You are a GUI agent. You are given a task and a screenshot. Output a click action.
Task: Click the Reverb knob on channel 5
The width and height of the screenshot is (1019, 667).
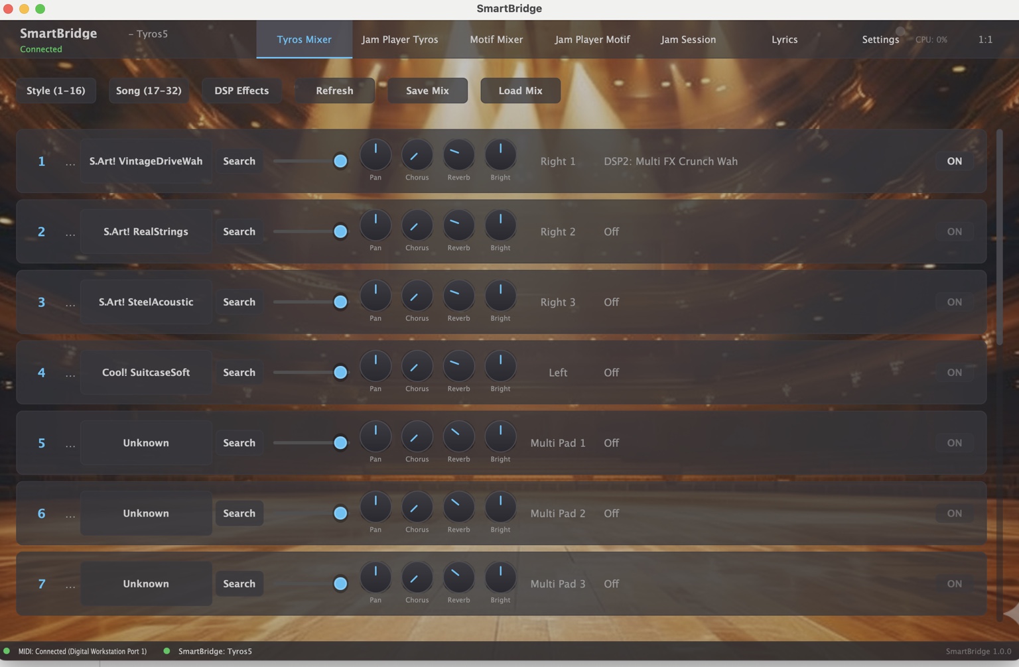[458, 436]
